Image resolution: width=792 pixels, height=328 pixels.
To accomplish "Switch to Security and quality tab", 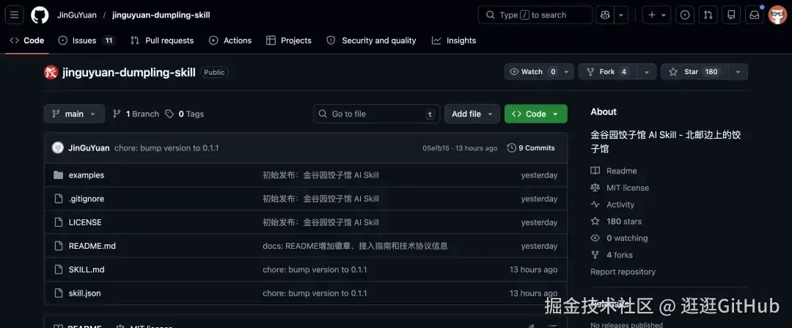I will click(x=371, y=40).
